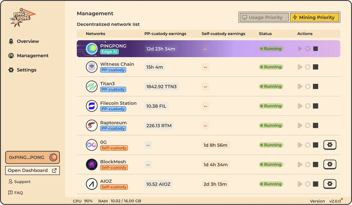The height and width of the screenshot is (205, 352).
Task: Stop the Filecoin Station network
Action: click(316, 106)
